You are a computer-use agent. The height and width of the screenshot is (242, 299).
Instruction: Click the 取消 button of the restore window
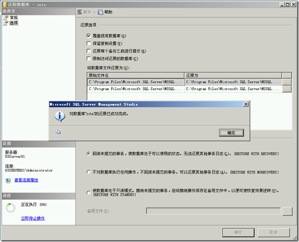274,232
